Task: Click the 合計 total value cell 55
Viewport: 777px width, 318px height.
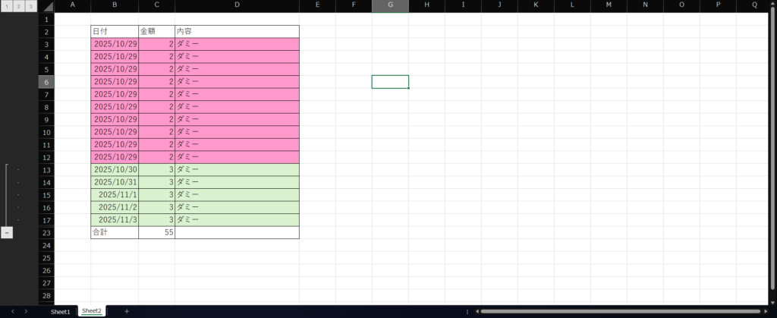Action: coord(156,233)
